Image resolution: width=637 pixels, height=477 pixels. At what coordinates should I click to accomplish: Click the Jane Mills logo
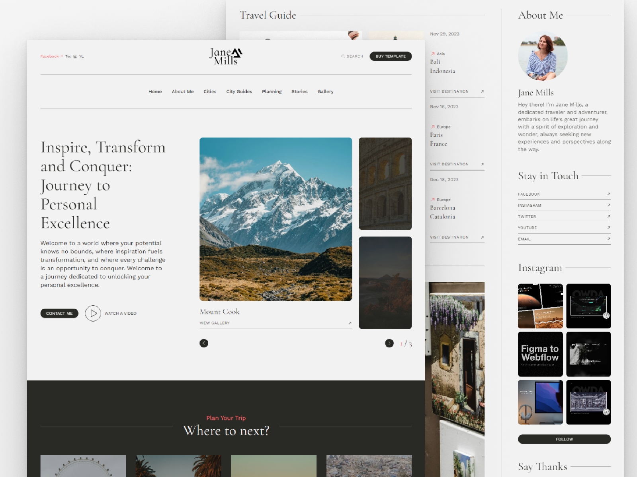click(226, 56)
